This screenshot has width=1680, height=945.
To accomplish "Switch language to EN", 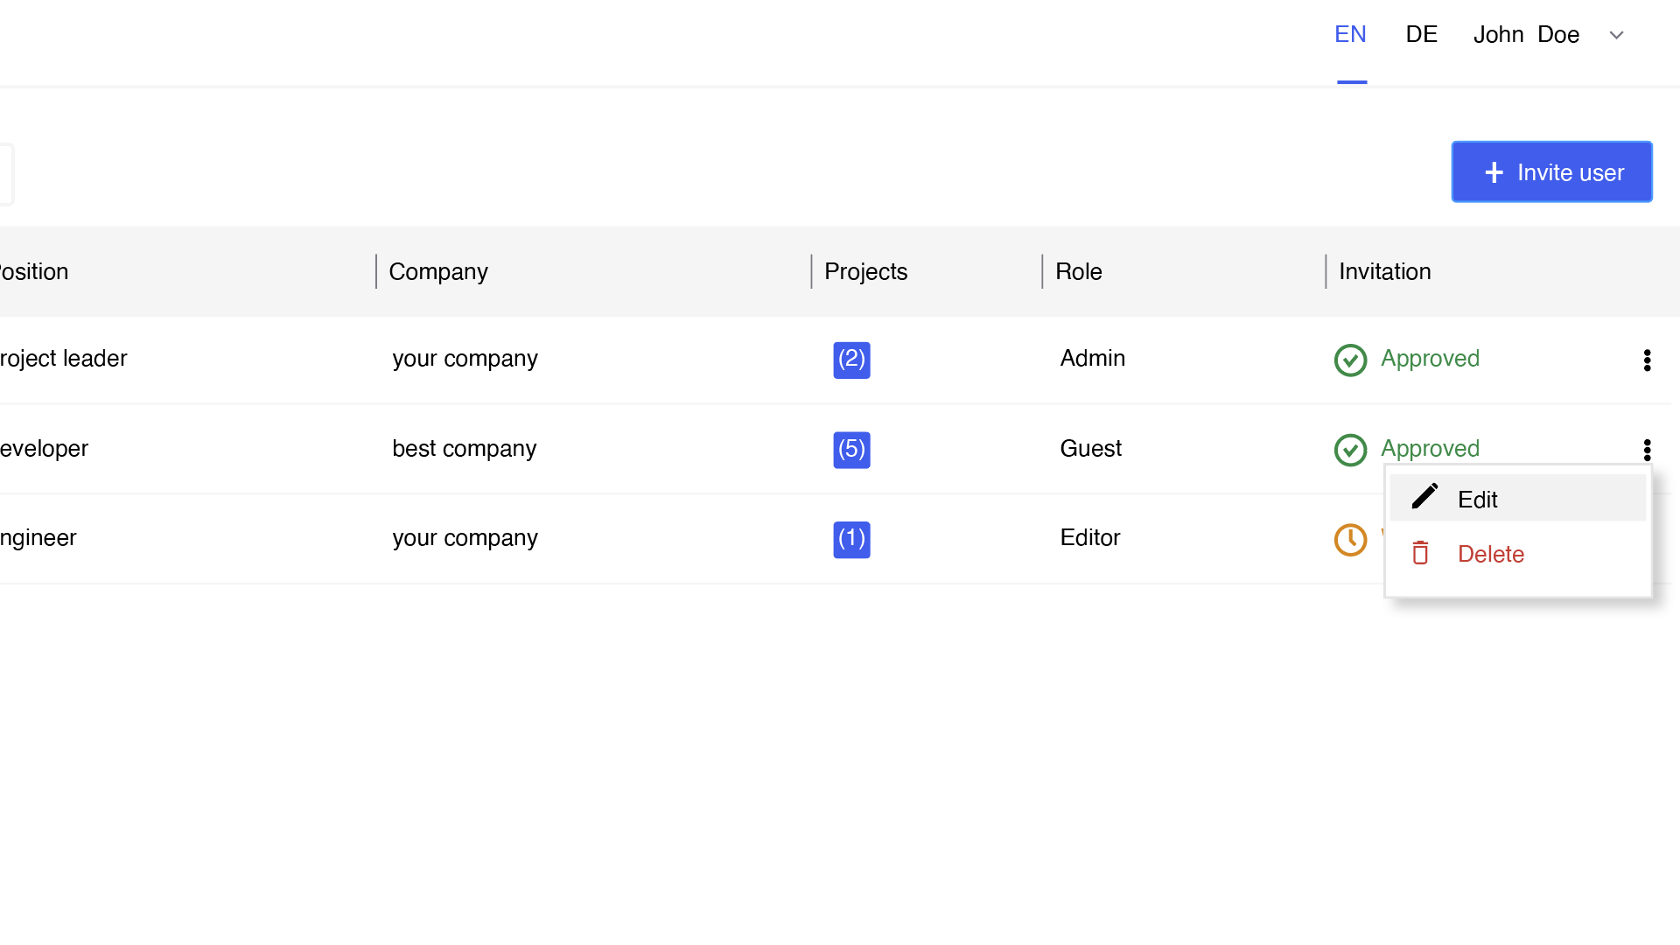I will tap(1350, 34).
